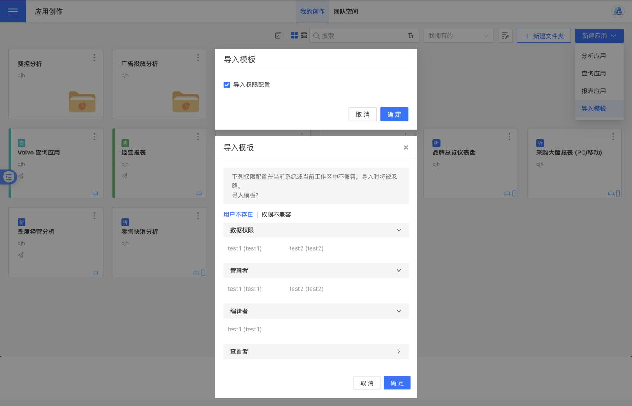This screenshot has width=632, height=406.
Task: Switch to list view
Action: tap(304, 36)
